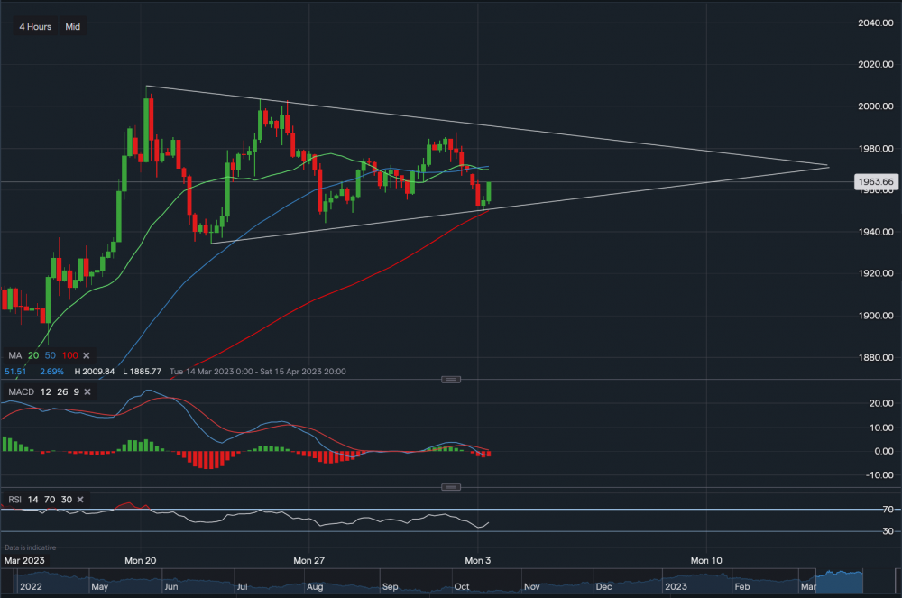Click the current price label 1963.66
This screenshot has width=902, height=598.
click(x=875, y=182)
